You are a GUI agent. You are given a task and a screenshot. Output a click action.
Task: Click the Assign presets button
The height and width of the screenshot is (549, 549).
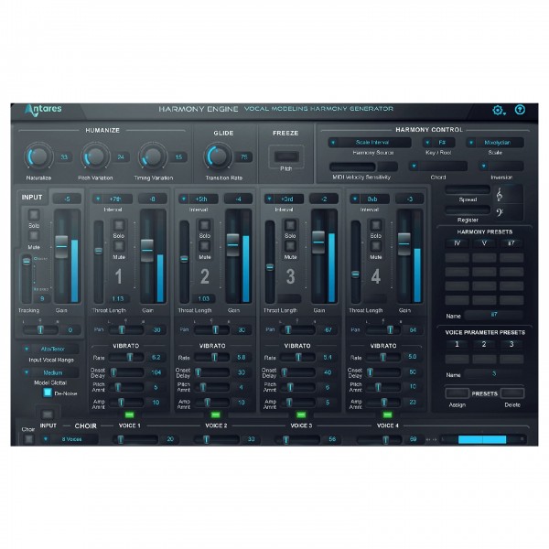tap(457, 393)
